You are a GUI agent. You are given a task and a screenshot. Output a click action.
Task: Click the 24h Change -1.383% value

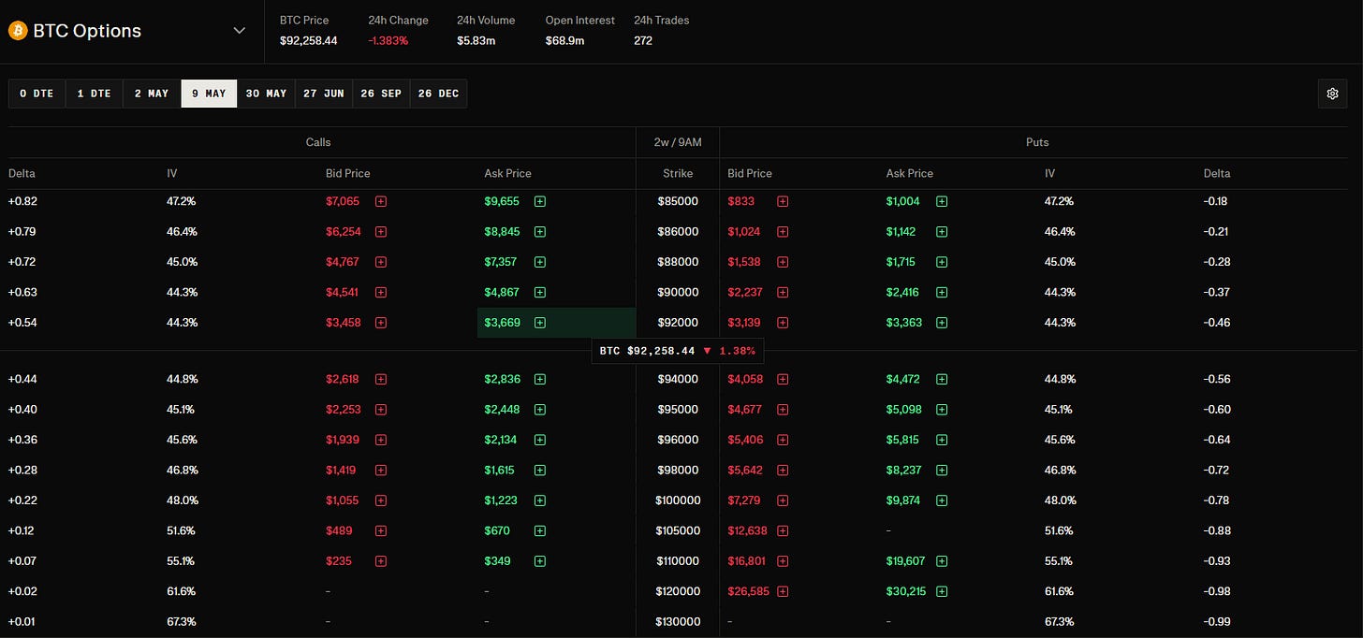pos(388,40)
